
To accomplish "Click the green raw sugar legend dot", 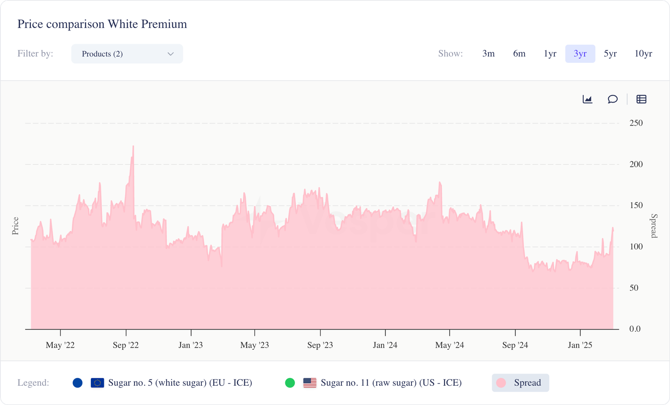I will [x=290, y=383].
